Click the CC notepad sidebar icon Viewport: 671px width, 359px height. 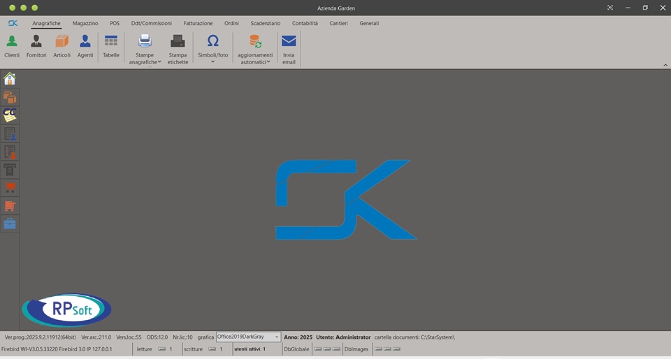tap(10, 115)
